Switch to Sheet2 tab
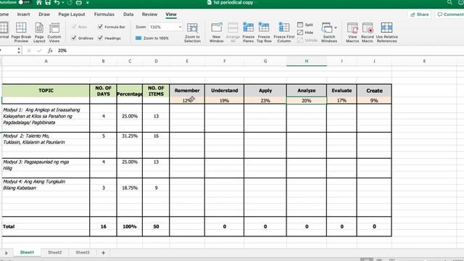The image size is (464, 261). (x=55, y=252)
